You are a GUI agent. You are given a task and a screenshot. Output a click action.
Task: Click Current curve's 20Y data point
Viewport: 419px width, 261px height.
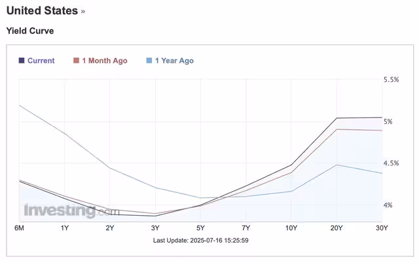point(337,118)
